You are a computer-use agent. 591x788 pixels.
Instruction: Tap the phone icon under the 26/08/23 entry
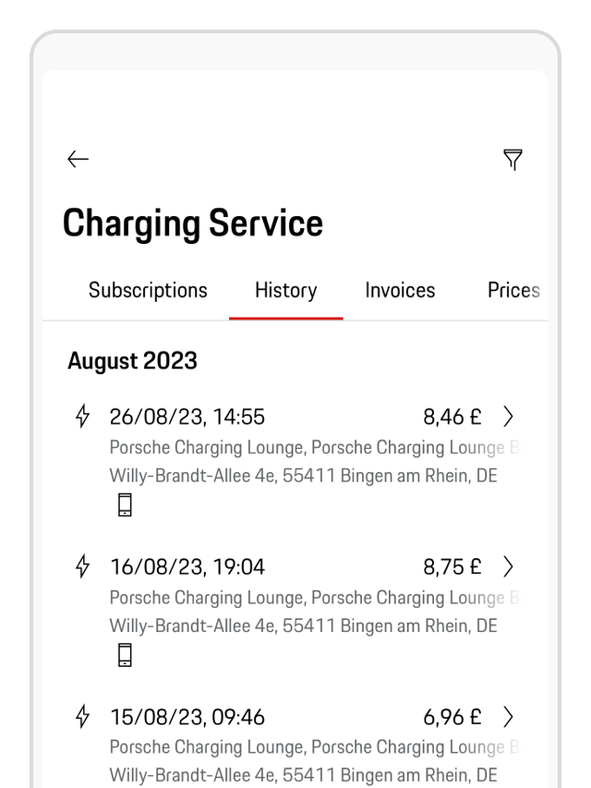click(x=125, y=503)
